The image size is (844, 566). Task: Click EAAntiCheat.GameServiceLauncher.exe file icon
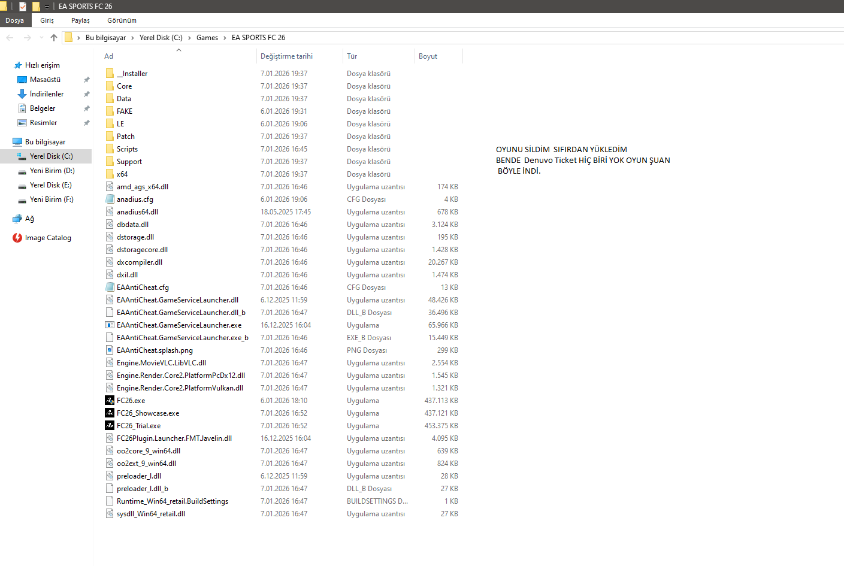[110, 325]
